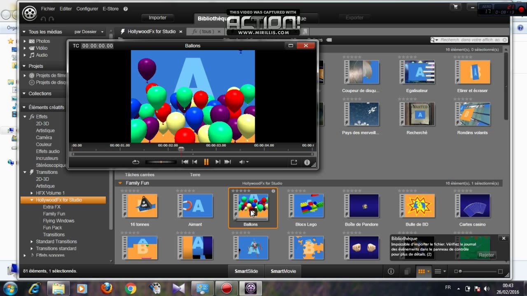The height and width of the screenshot is (296, 527).
Task: Click the redo arrow icon
Action: 51,18
